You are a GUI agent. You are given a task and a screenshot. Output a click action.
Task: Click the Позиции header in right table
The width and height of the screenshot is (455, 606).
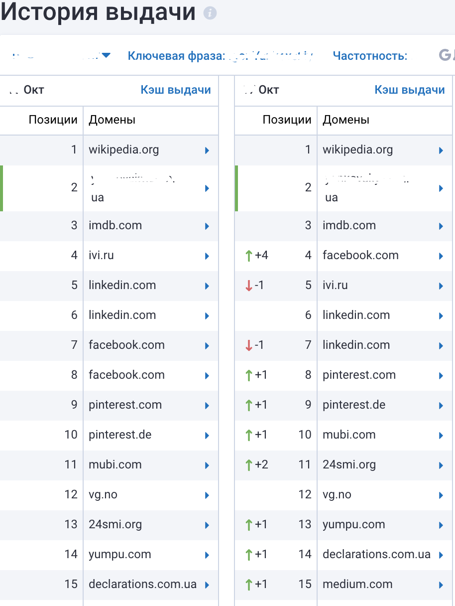(287, 120)
